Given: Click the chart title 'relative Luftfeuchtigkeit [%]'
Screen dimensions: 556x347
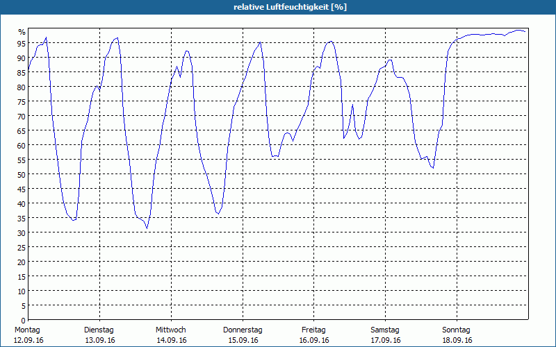Looking at the screenshot, I should (x=290, y=7).
